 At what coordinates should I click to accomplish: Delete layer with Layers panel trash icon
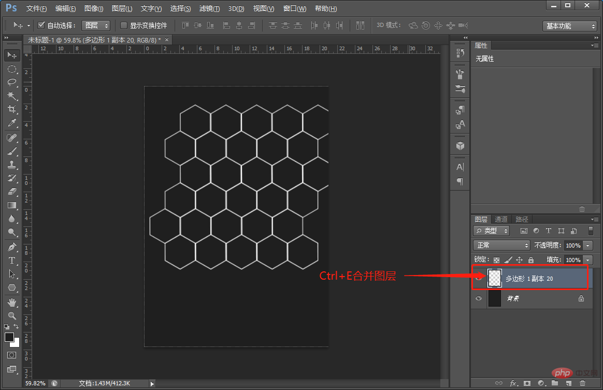(x=583, y=383)
